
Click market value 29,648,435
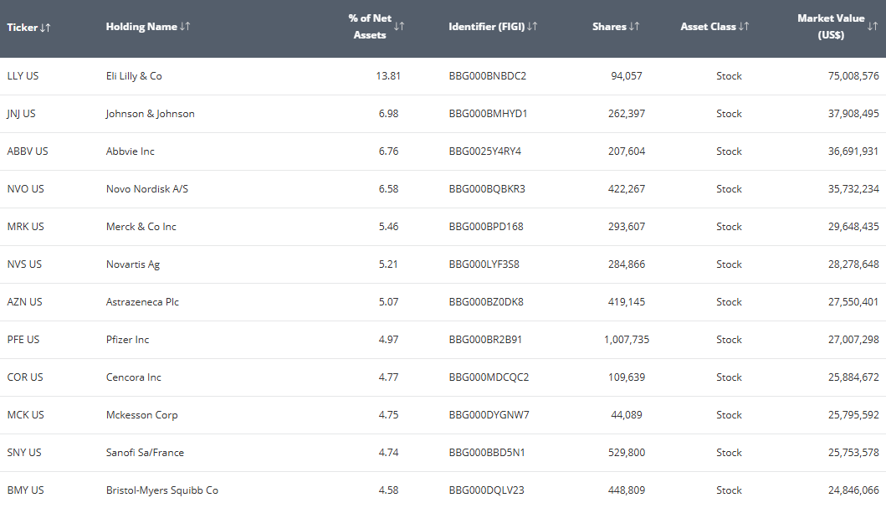[x=854, y=227]
